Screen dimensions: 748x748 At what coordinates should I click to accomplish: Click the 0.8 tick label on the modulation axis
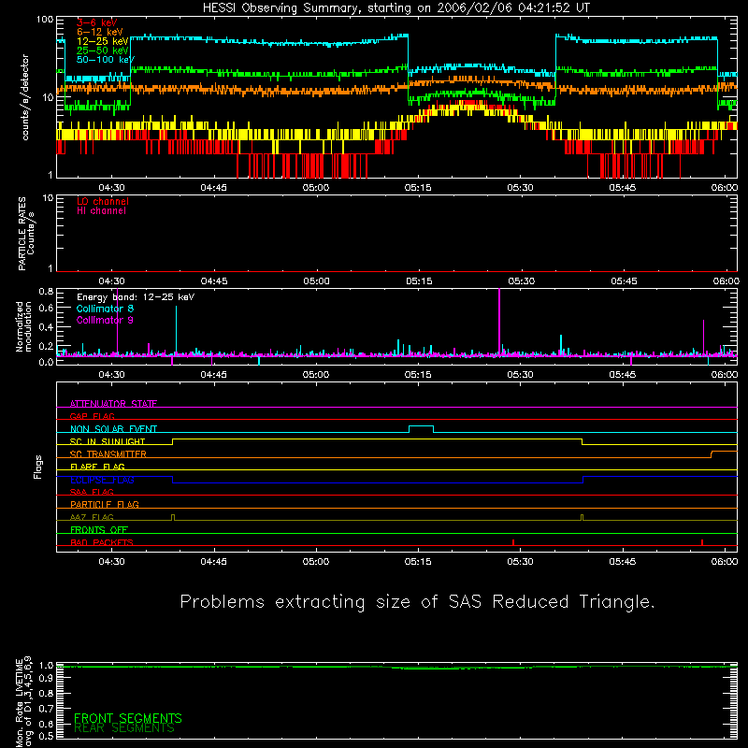click(46, 292)
